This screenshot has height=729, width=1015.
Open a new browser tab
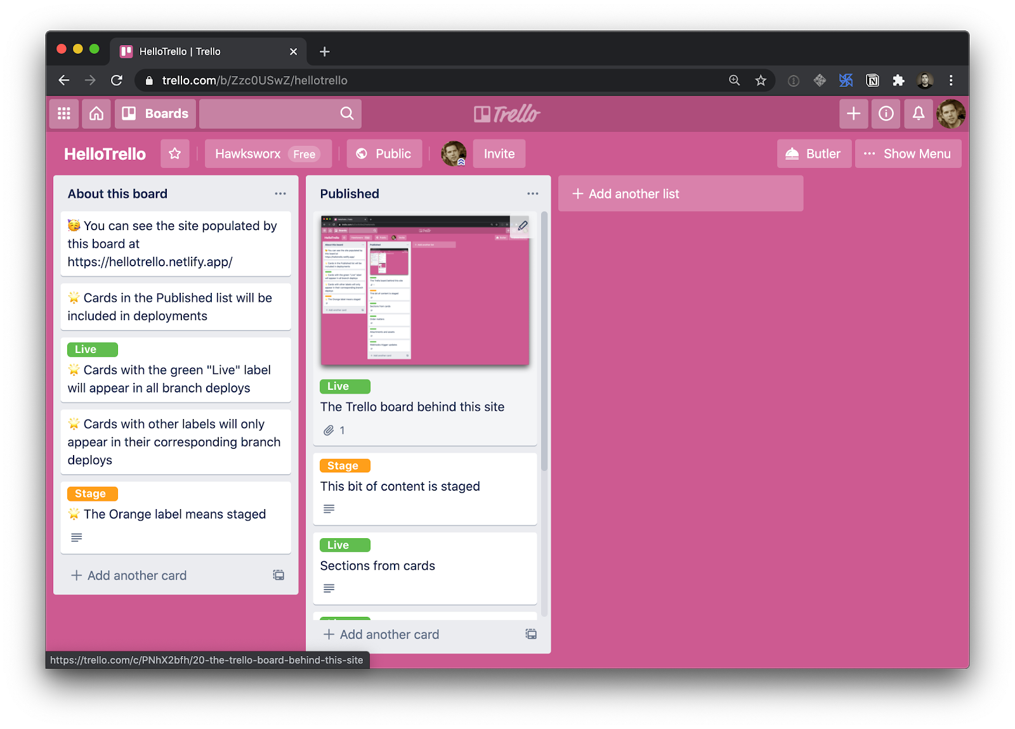click(x=325, y=51)
